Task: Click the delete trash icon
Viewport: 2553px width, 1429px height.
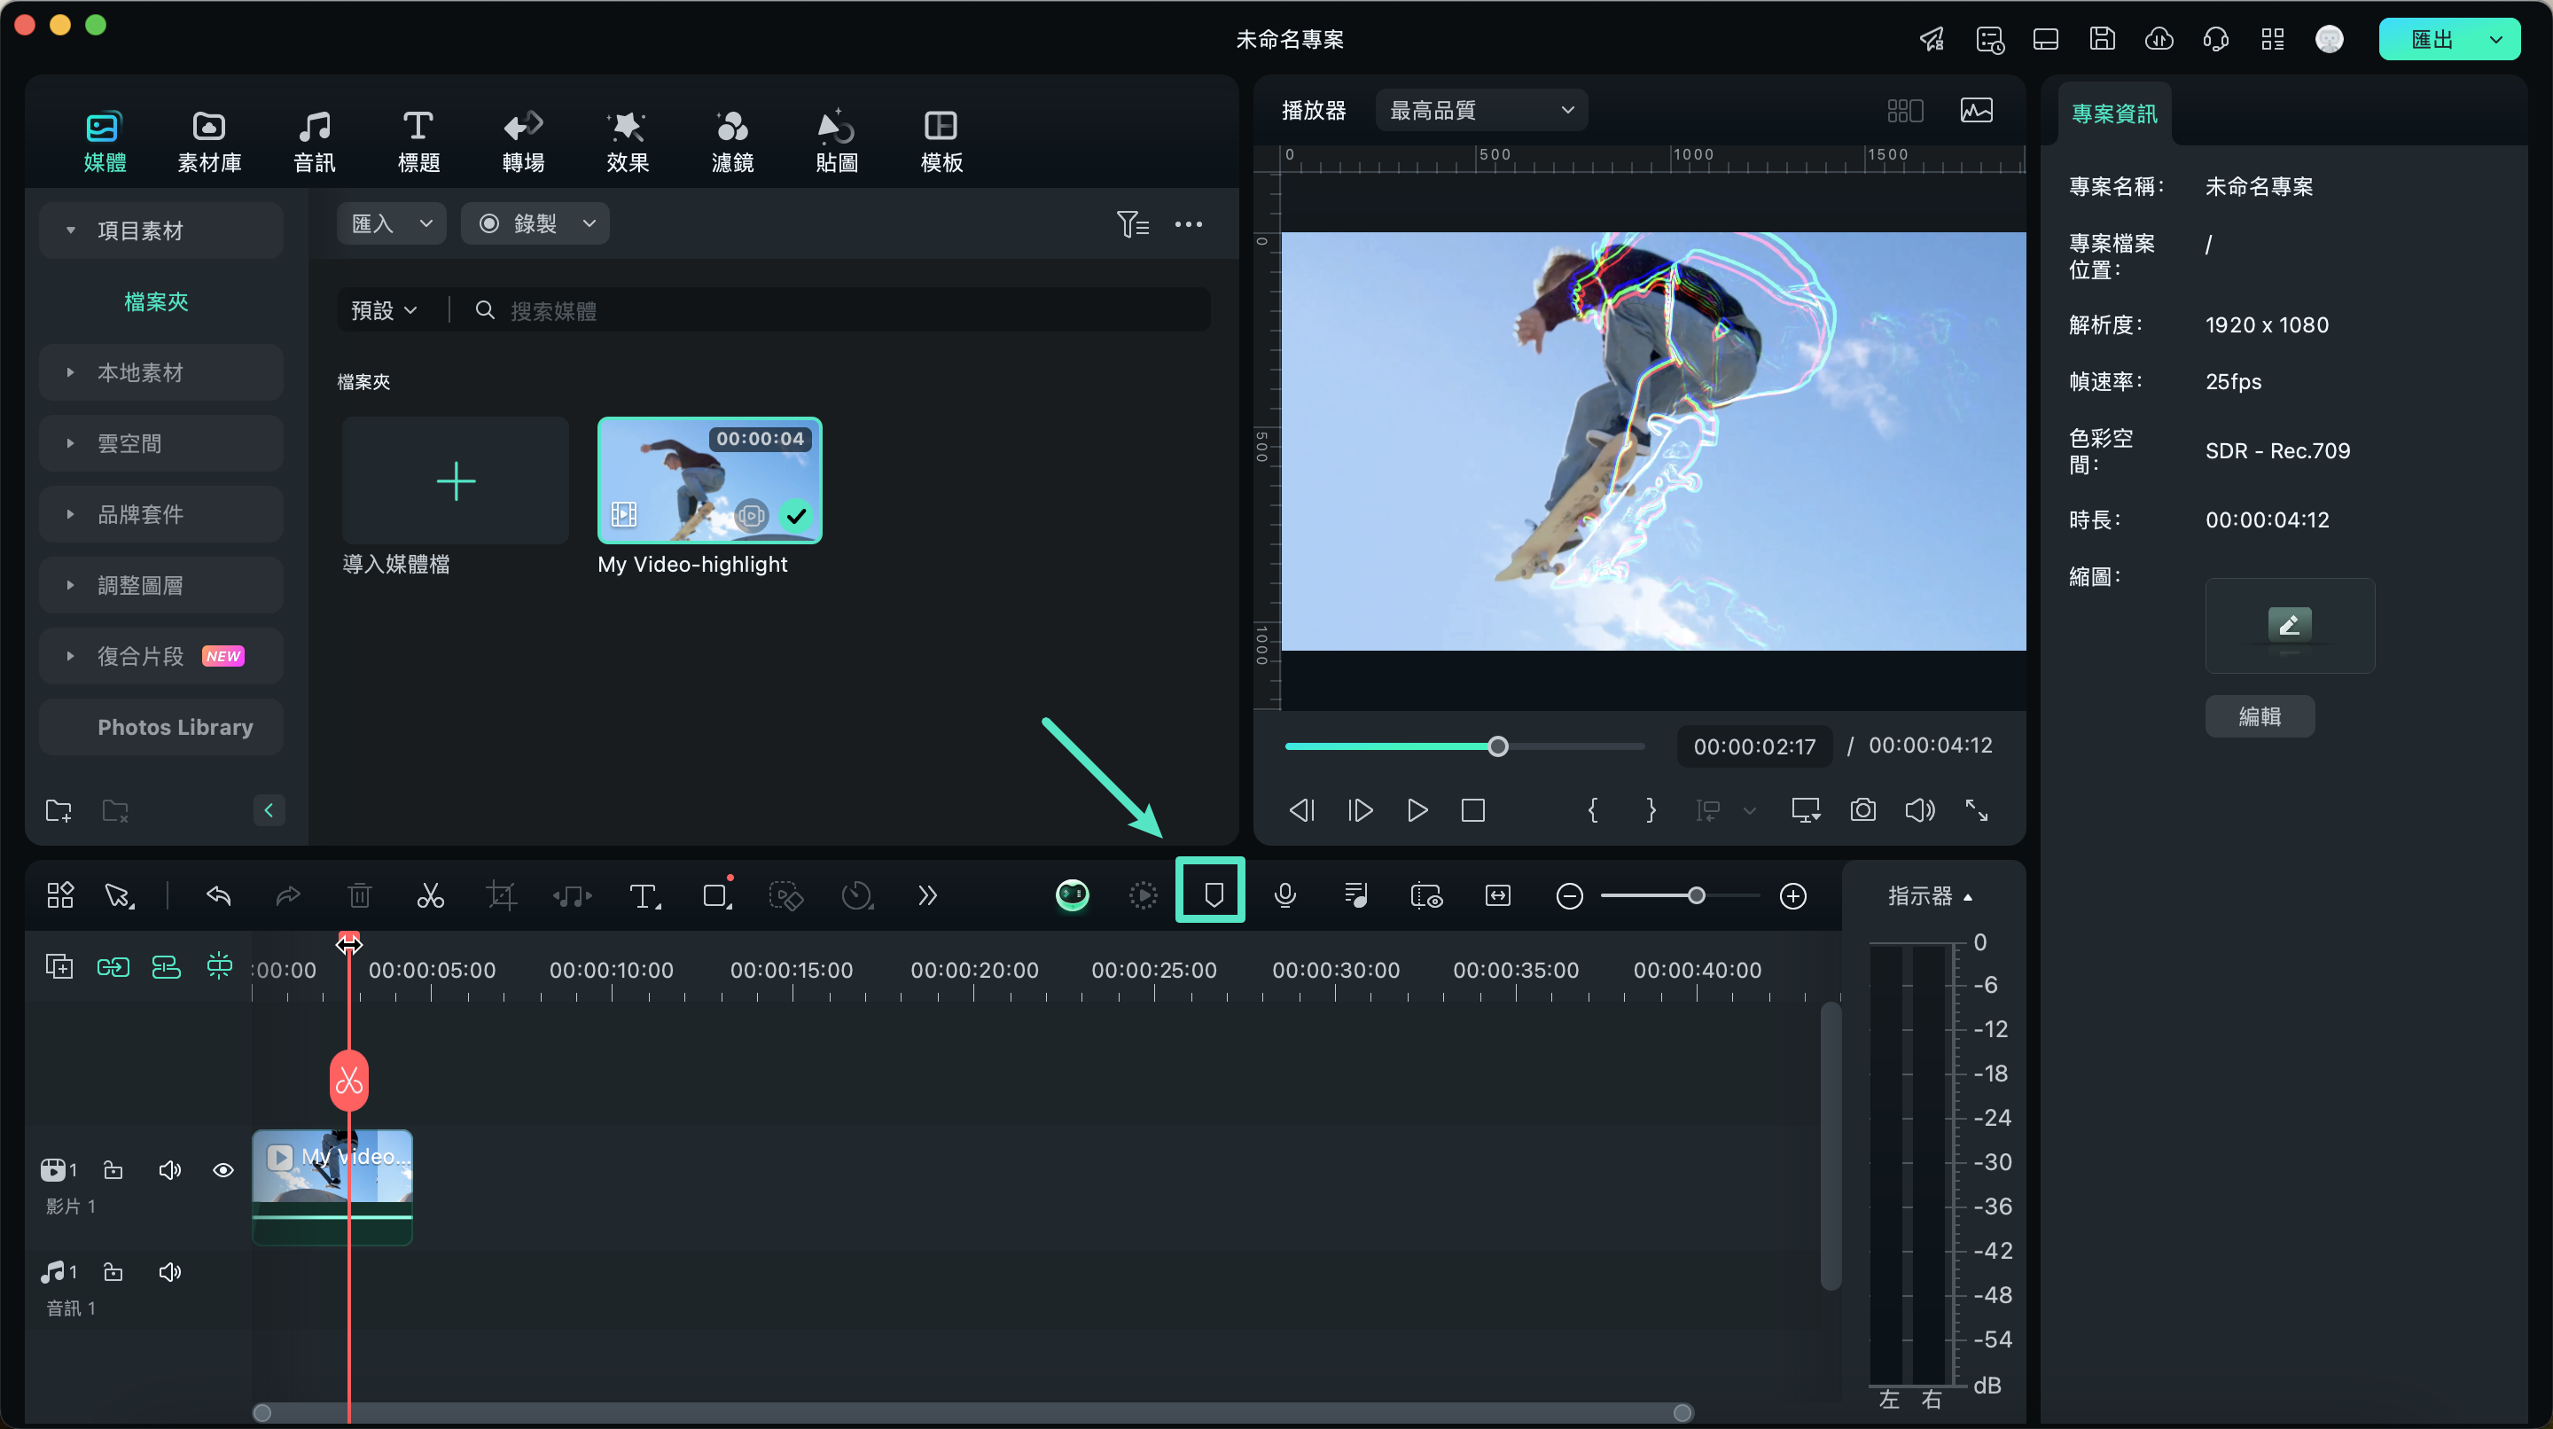Action: tap(359, 896)
